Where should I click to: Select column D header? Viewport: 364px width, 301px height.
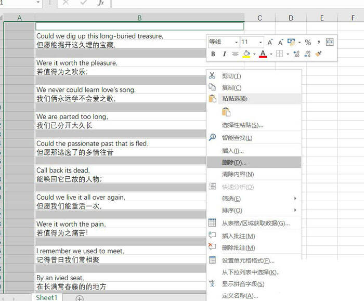(291, 18)
